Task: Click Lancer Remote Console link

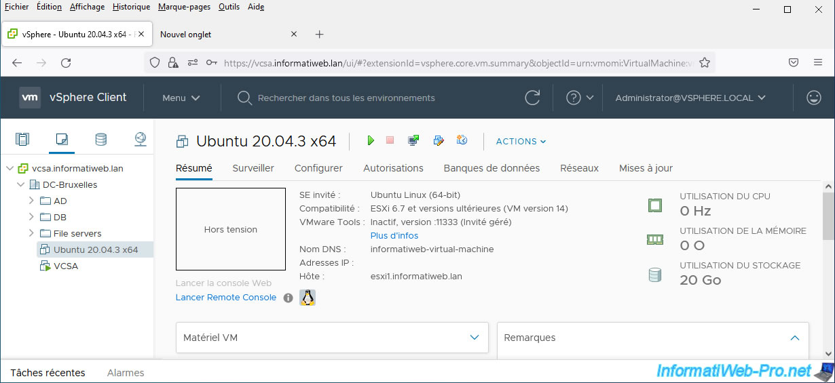Action: [226, 298]
